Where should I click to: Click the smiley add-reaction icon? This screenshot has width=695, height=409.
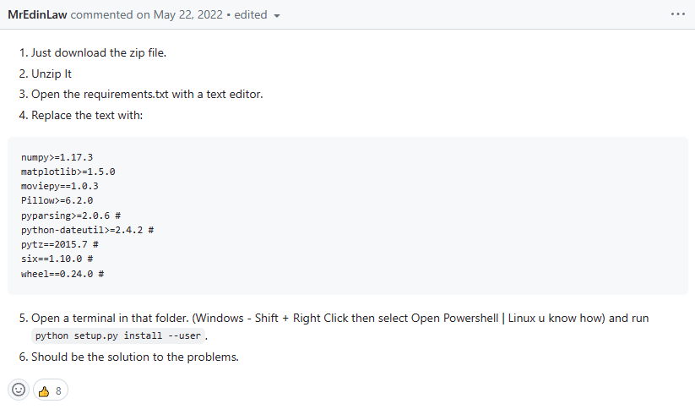point(18,390)
